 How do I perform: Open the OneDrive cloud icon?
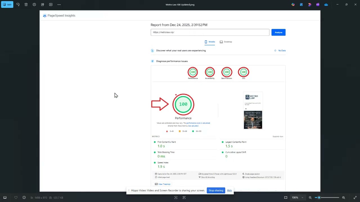(326, 4)
